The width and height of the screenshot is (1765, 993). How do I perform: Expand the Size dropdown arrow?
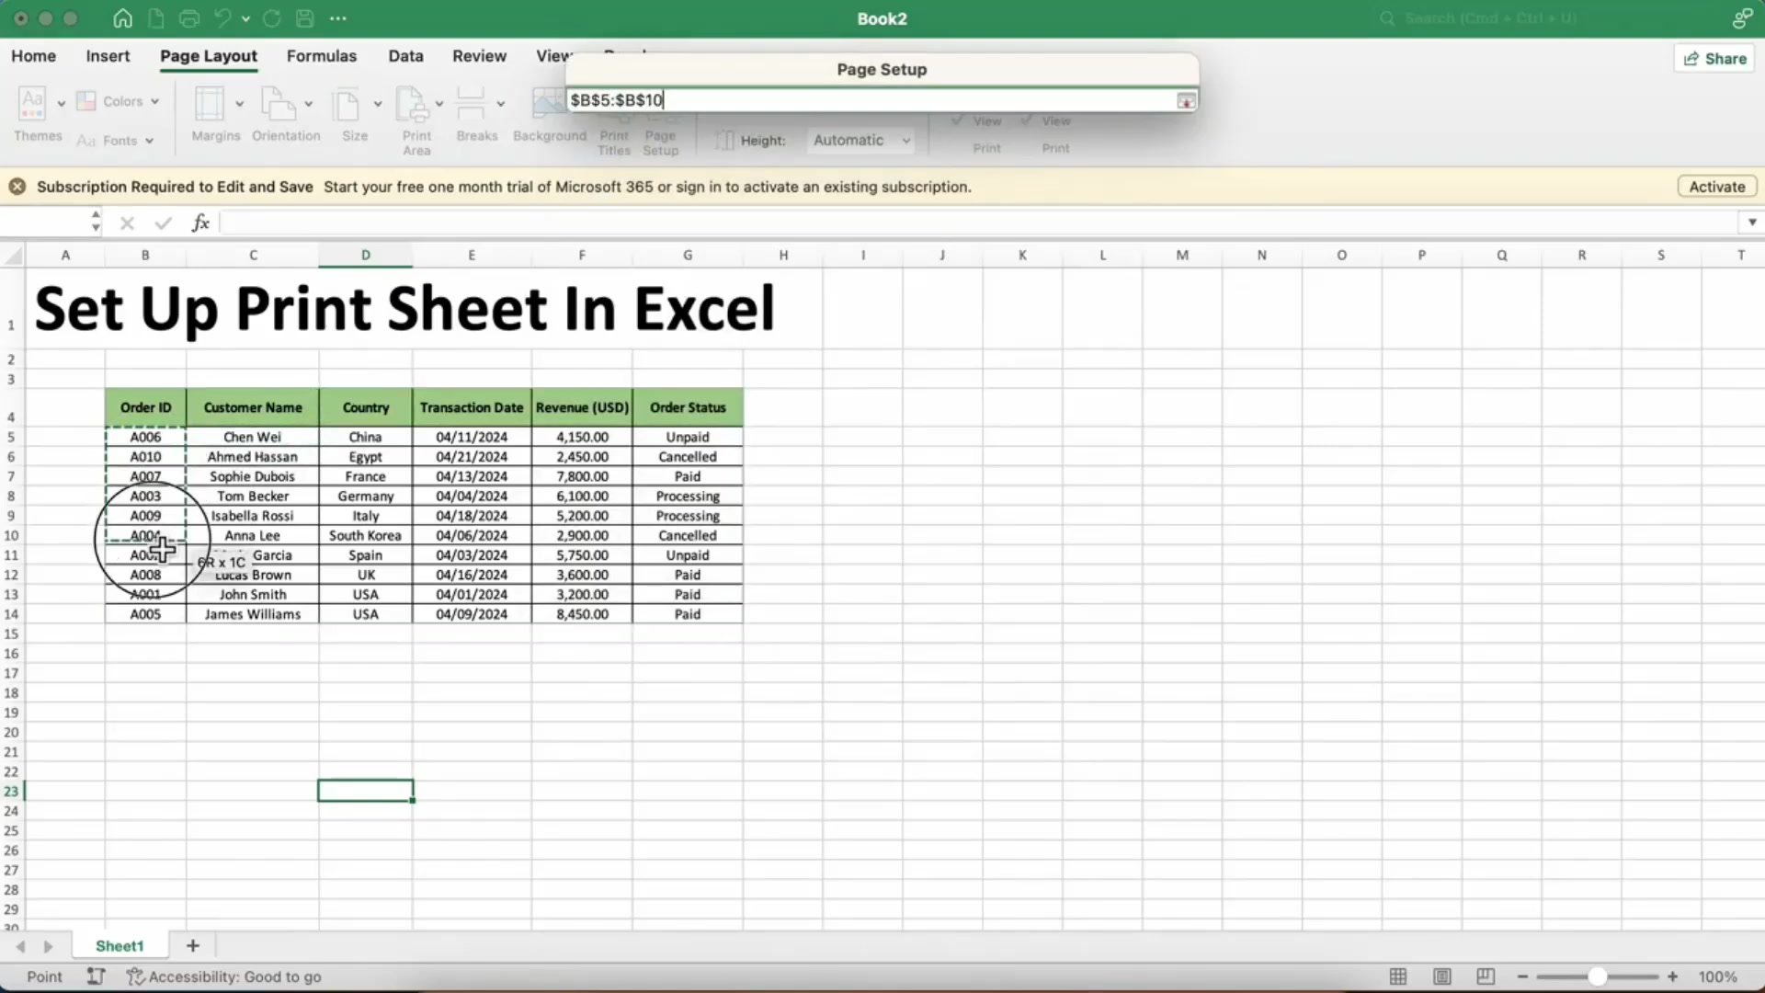tap(377, 104)
